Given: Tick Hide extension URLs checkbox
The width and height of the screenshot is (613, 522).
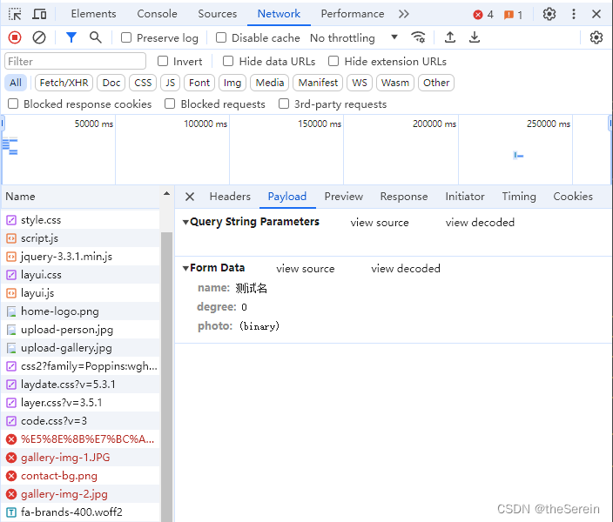Looking at the screenshot, I should click(x=333, y=62).
